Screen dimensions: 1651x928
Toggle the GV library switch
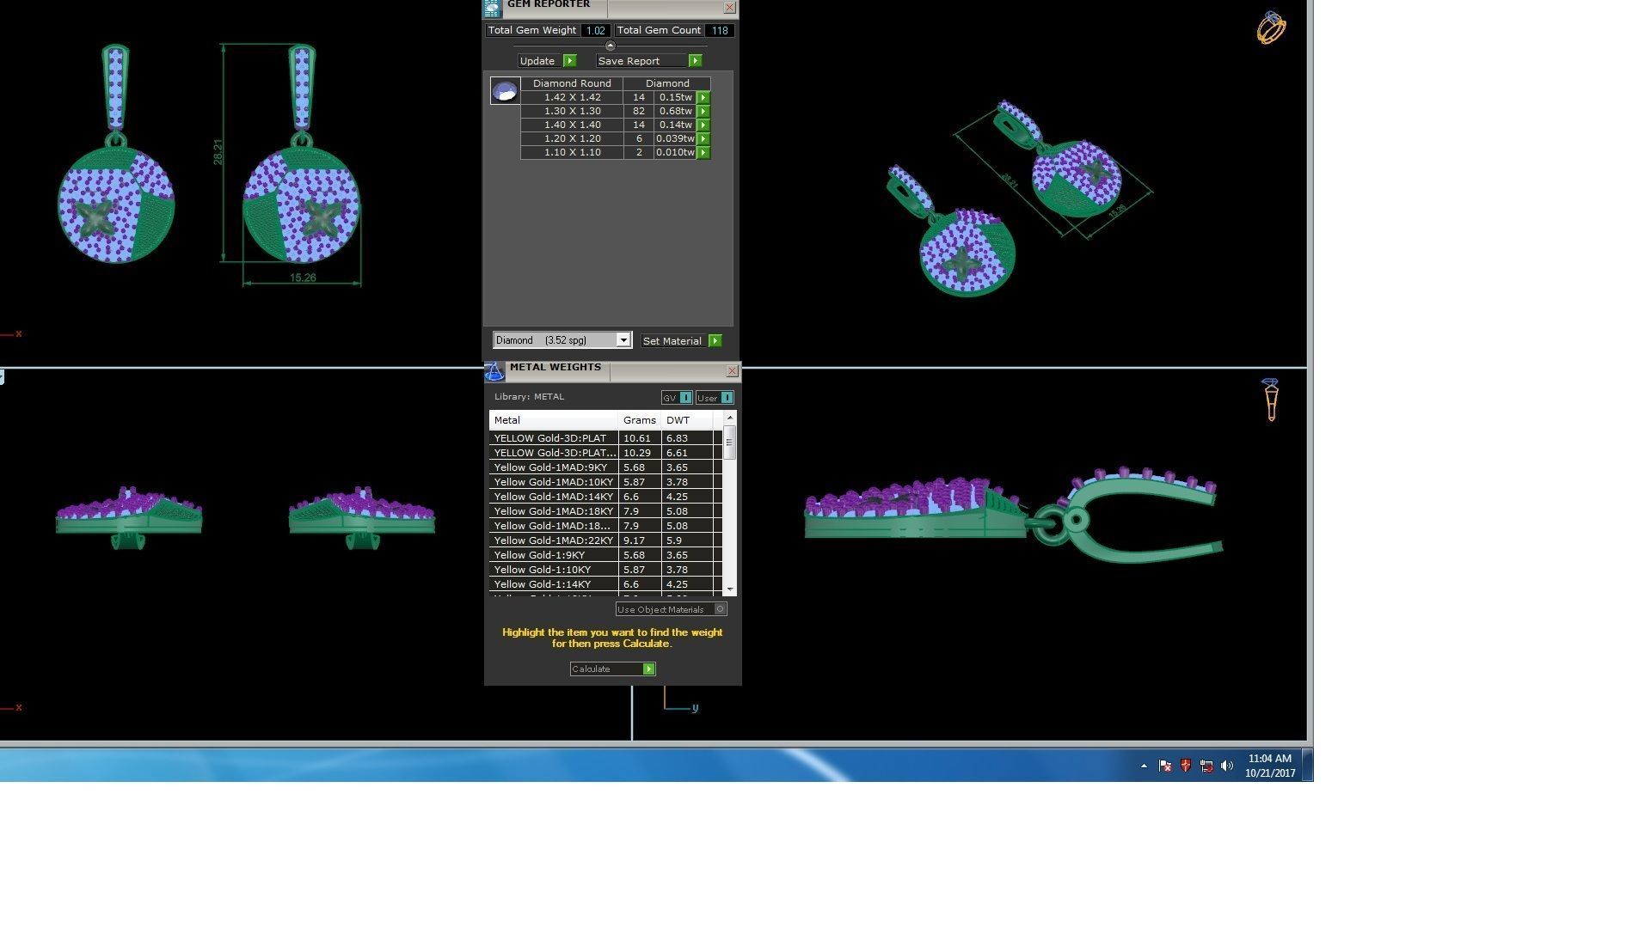[685, 398]
